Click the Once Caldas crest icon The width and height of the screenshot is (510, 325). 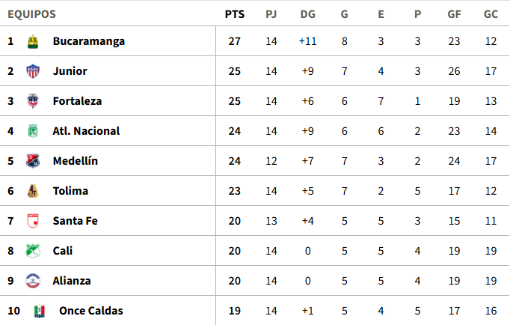39,311
